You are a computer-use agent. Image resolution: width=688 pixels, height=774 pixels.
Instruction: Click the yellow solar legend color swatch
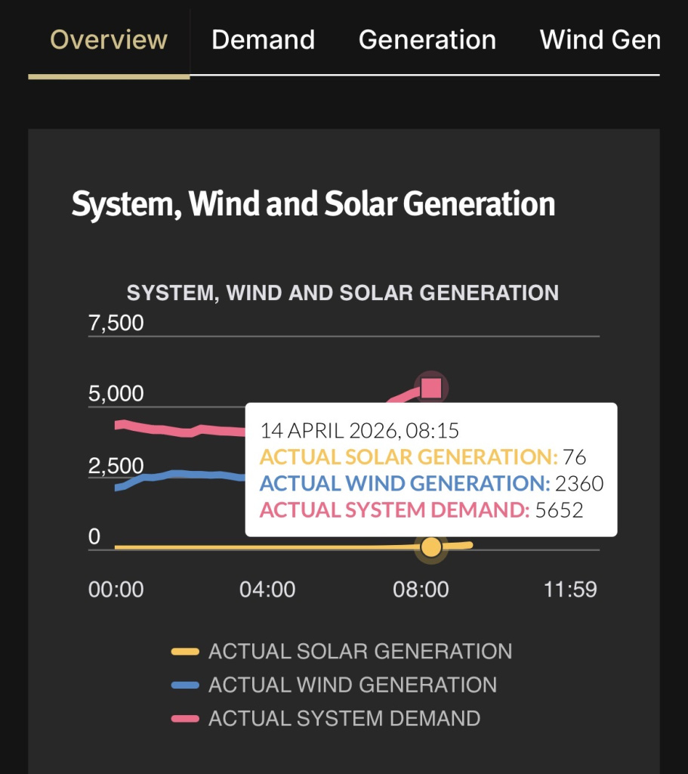pyautogui.click(x=185, y=652)
